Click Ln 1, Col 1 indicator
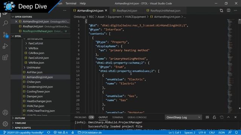The image size is (241, 135). pos(175,132)
